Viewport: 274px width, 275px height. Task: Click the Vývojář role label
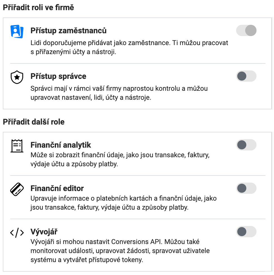click(x=44, y=232)
